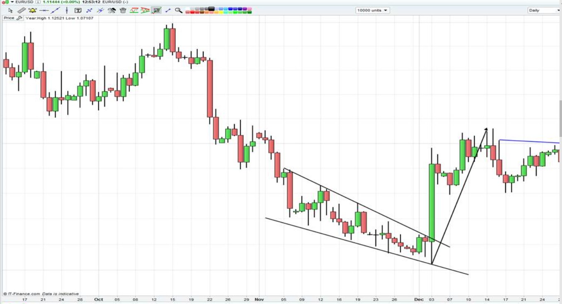Click the Dec label on the date axis
This screenshot has height=304, width=562.
tap(419, 299)
